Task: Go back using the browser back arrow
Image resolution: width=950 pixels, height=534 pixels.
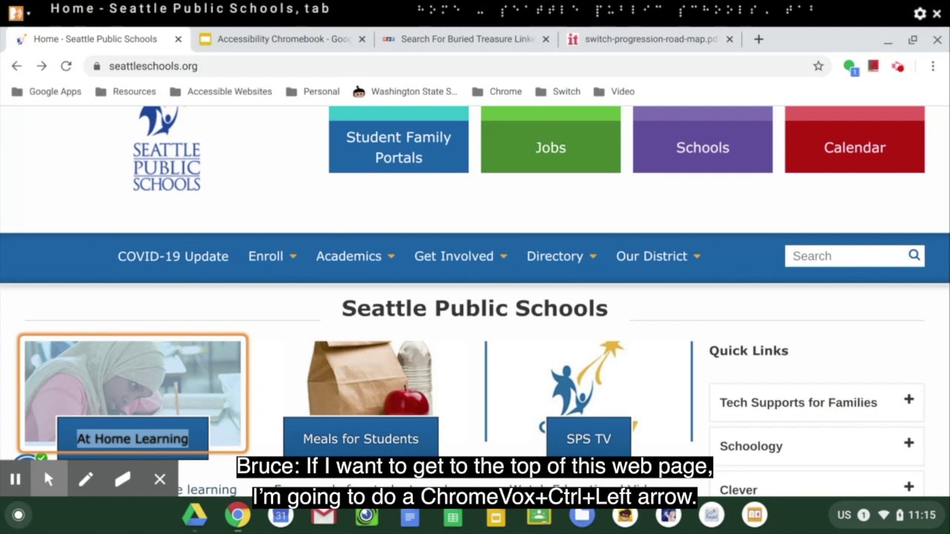Action: (x=16, y=66)
